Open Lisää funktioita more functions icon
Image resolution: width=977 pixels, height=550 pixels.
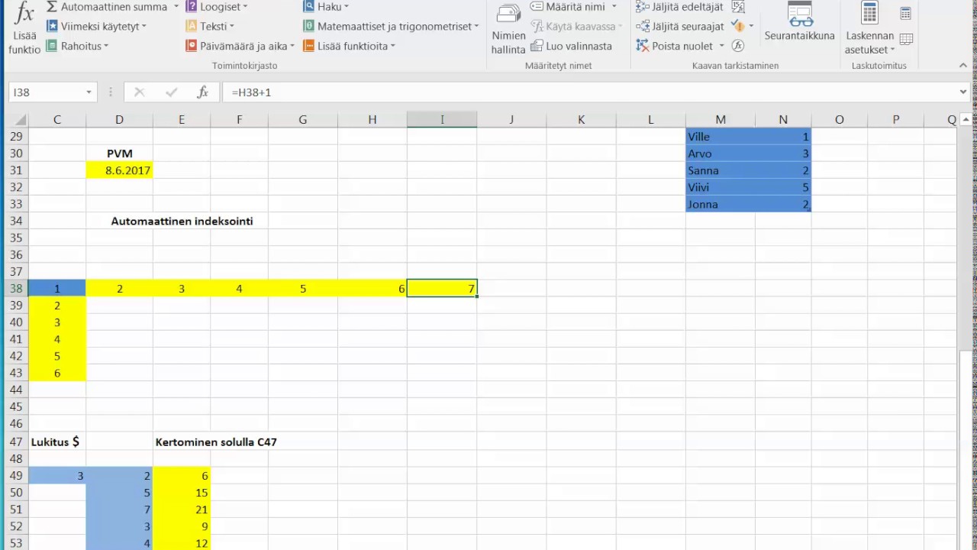point(308,46)
